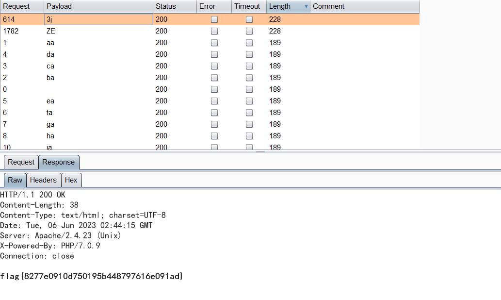
Task: Select the request row with payload ZE
Action: click(97, 31)
